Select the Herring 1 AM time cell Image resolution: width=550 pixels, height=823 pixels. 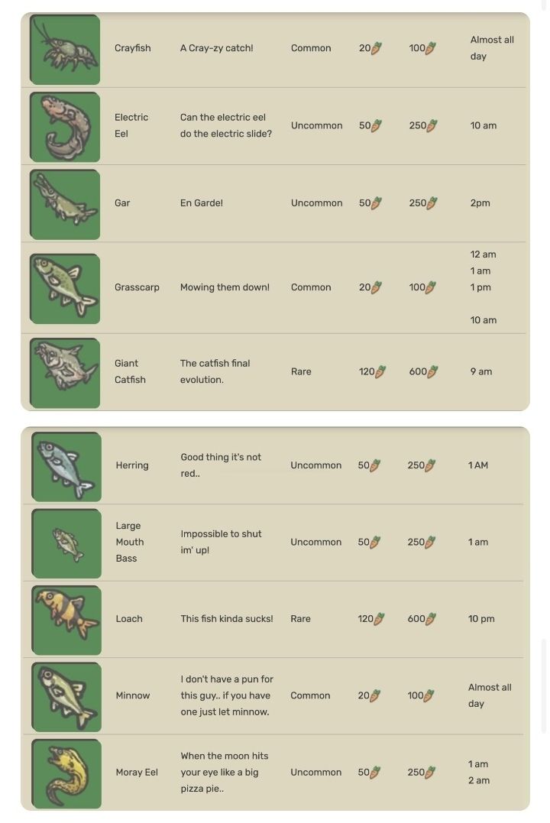coord(478,465)
